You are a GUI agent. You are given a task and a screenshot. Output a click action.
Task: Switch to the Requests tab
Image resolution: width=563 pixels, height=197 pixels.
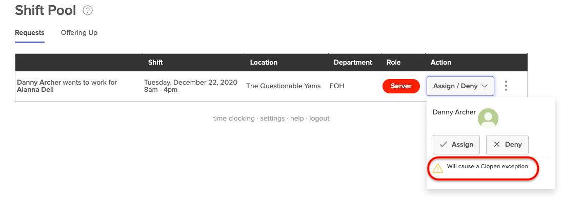(29, 33)
